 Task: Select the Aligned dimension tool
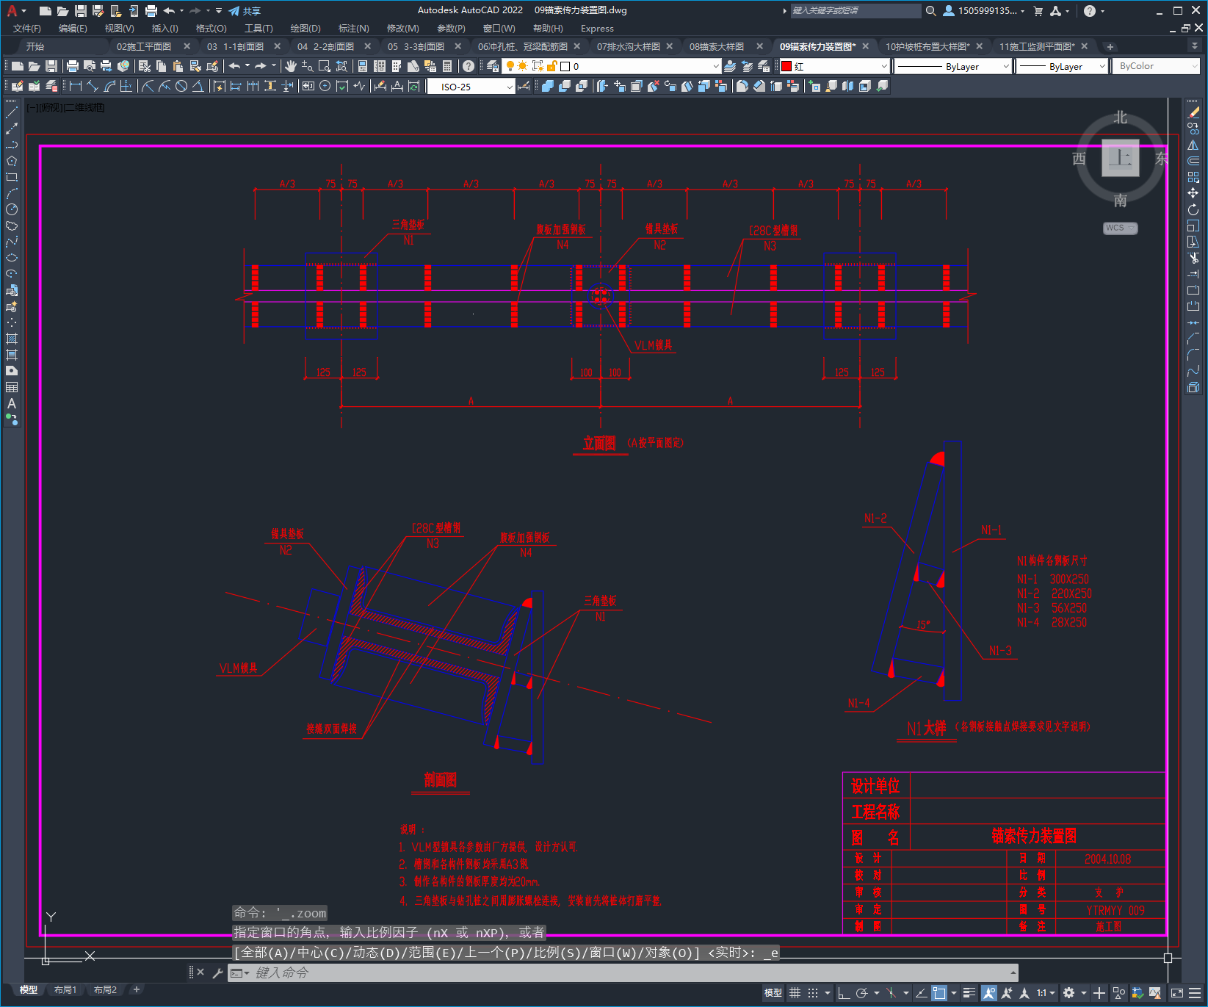point(93,86)
